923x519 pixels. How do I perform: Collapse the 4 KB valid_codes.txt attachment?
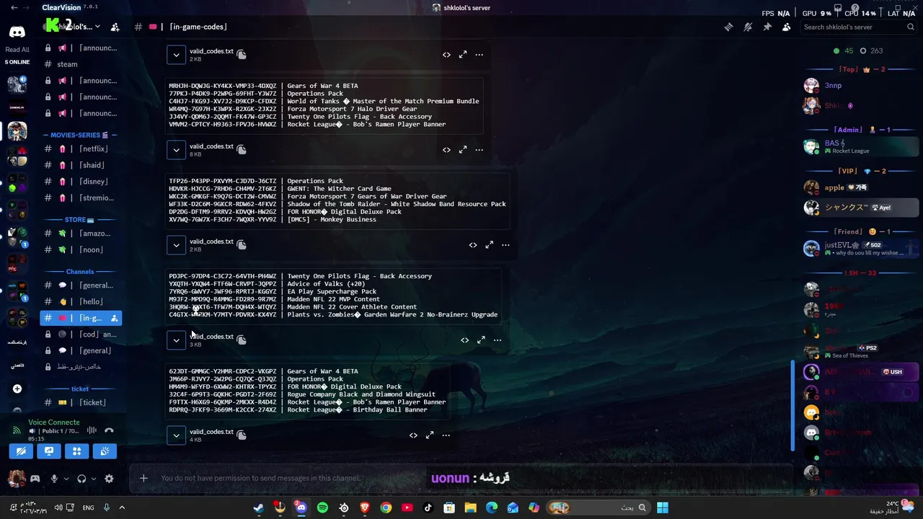click(x=176, y=435)
